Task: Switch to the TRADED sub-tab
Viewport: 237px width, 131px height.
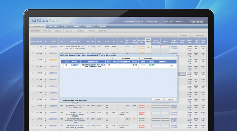Action: pos(92,31)
